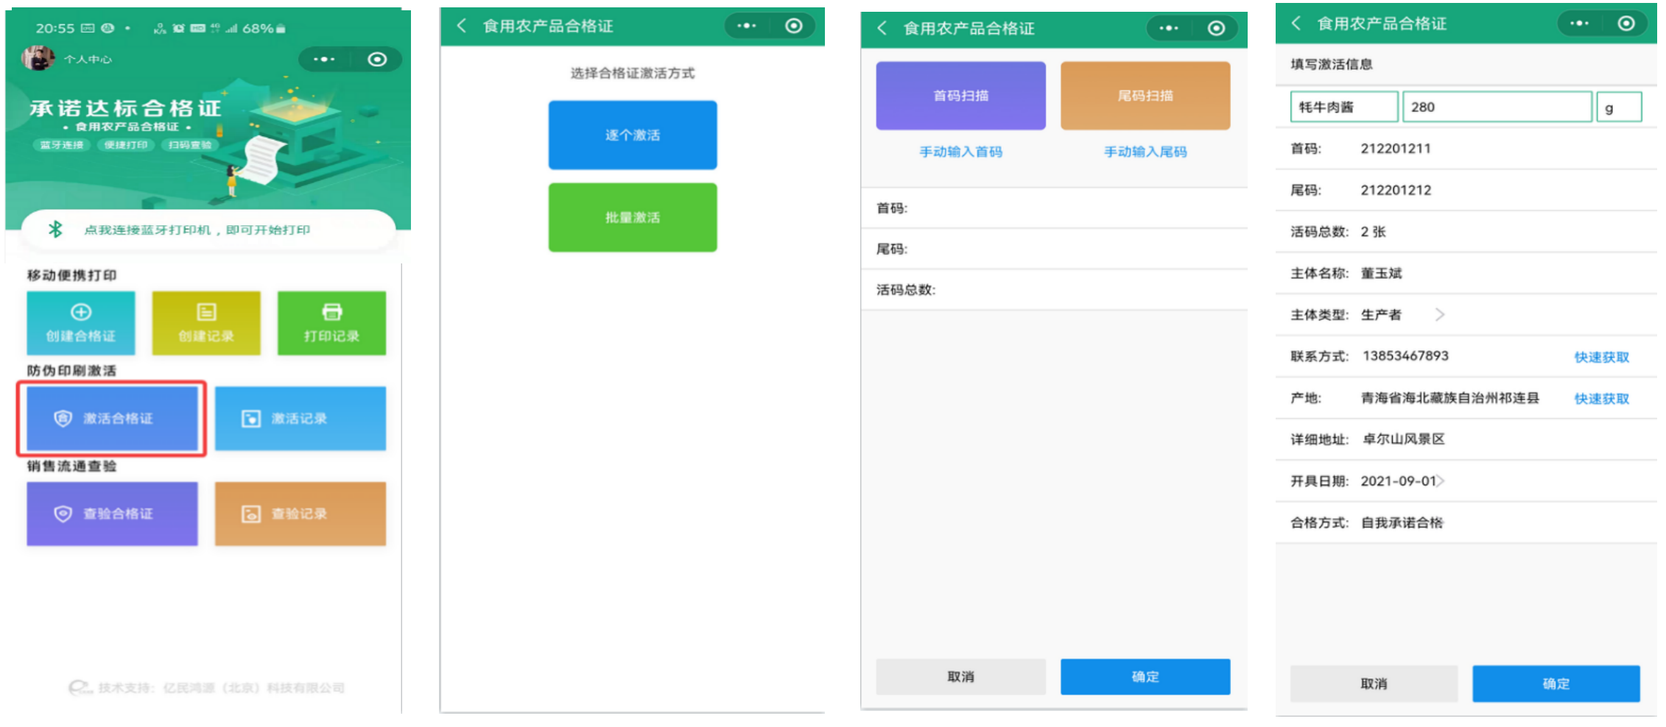
Task: Open 查验记录 inspection records
Action: pyautogui.click(x=300, y=513)
